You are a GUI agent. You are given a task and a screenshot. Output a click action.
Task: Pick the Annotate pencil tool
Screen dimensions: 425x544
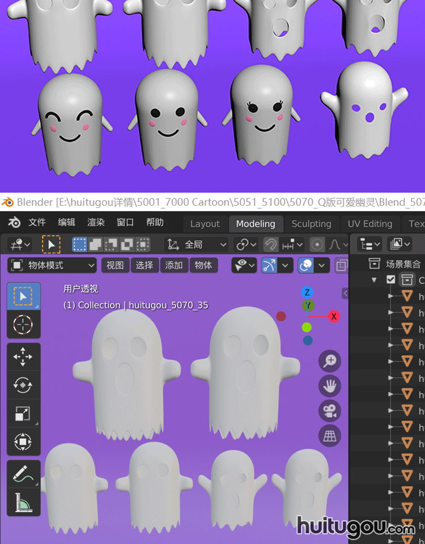point(23,474)
